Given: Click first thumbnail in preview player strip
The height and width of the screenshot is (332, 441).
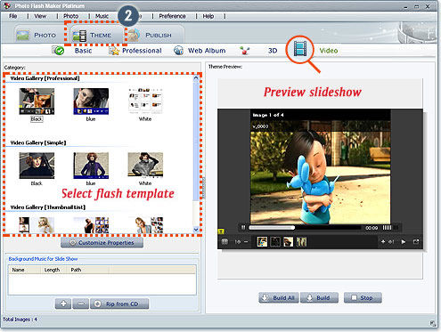Looking at the screenshot, I should tap(262, 242).
